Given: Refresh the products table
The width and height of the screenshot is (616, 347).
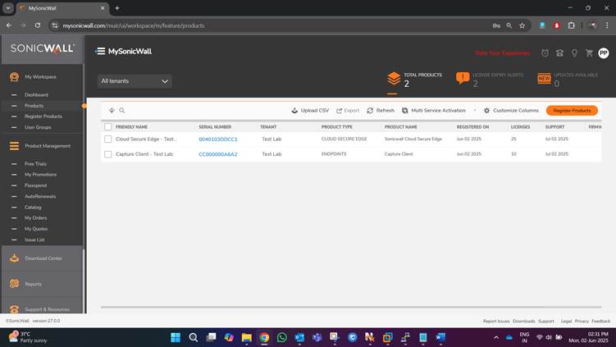Looking at the screenshot, I should click(x=381, y=111).
